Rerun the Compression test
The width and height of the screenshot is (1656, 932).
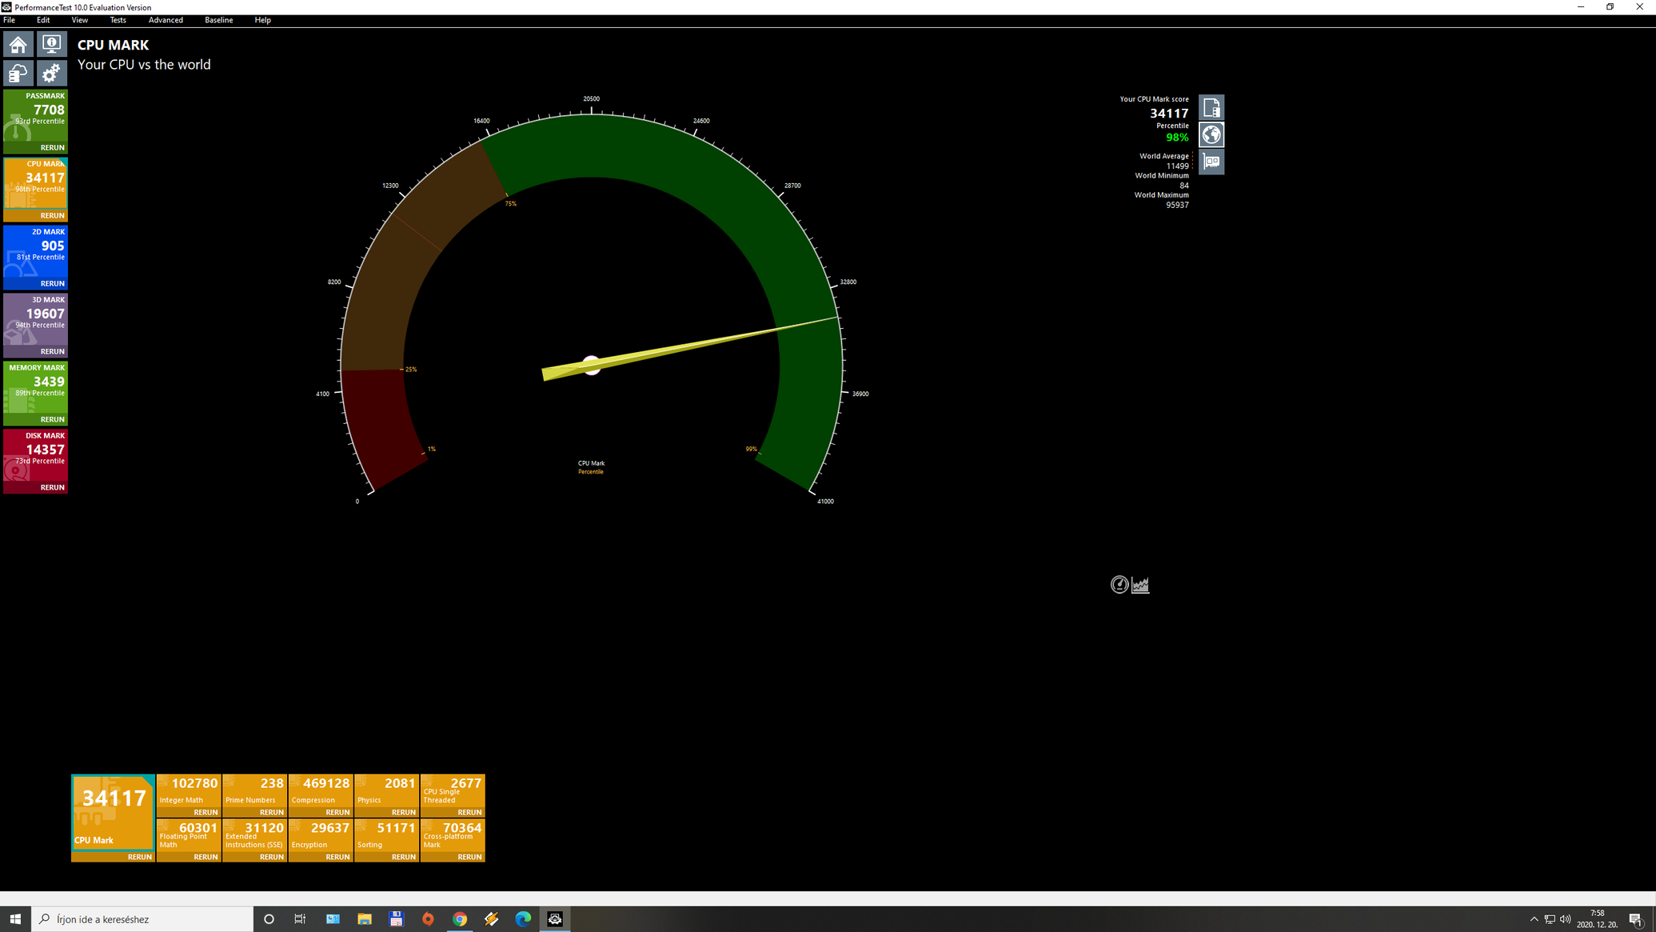[337, 813]
